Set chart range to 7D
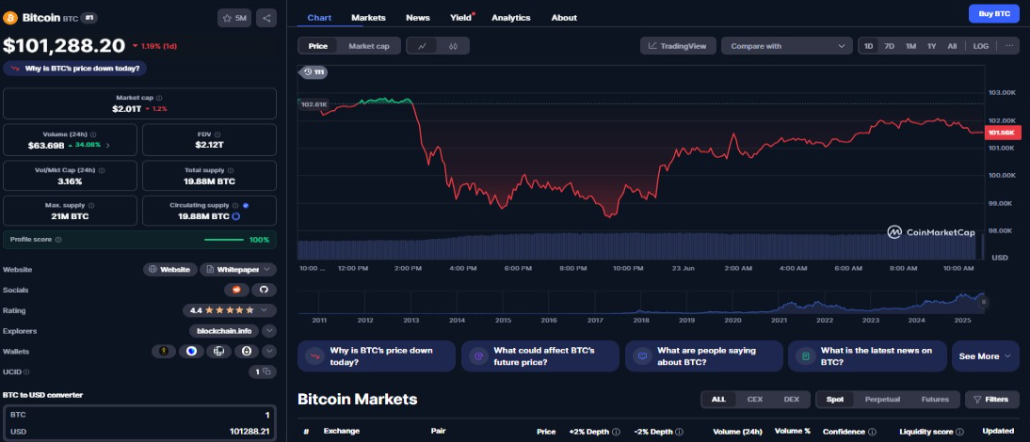Viewport: 1030px width, 442px height. point(889,46)
